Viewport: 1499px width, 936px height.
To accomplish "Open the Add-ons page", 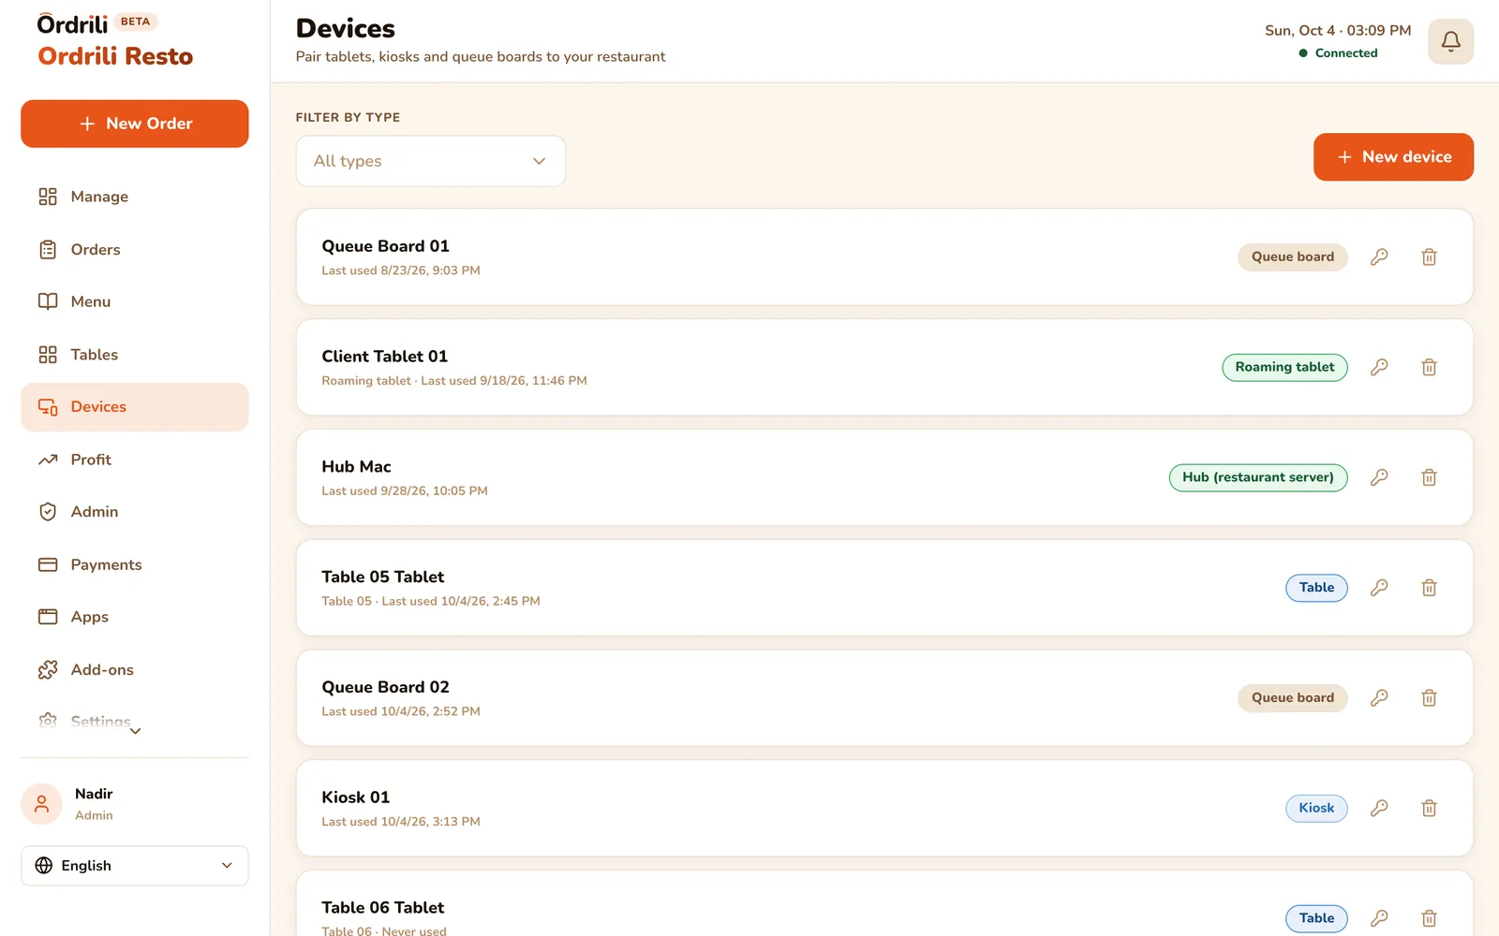I will tap(135, 670).
